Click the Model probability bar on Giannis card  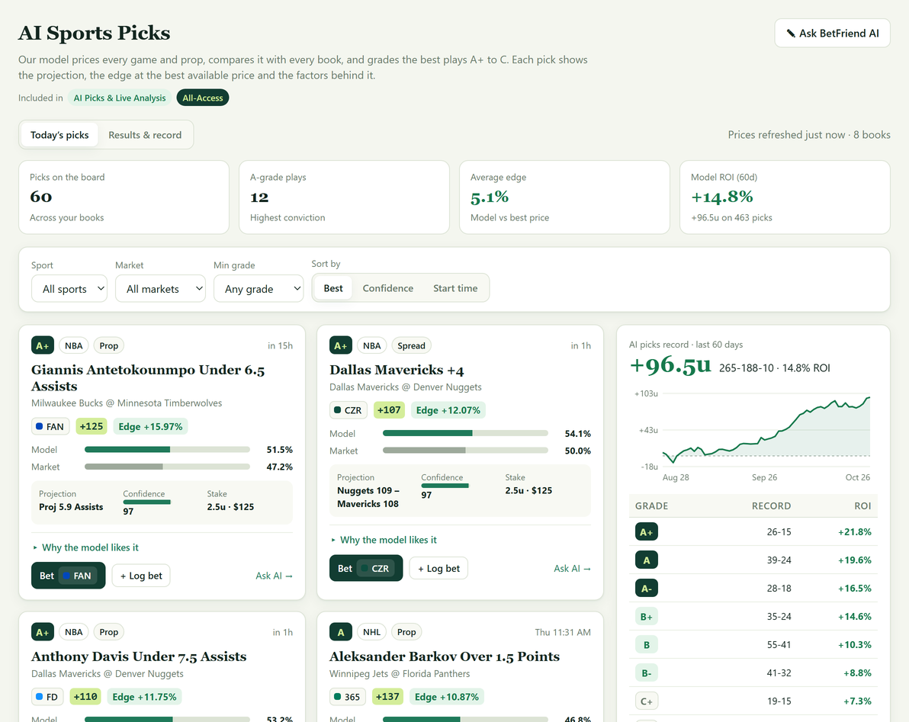[x=167, y=450]
